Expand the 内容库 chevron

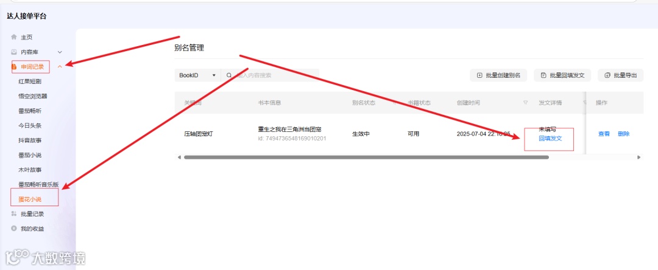tap(60, 52)
